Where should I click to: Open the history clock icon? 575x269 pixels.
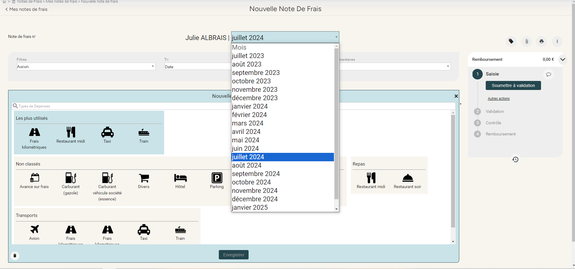click(x=515, y=159)
